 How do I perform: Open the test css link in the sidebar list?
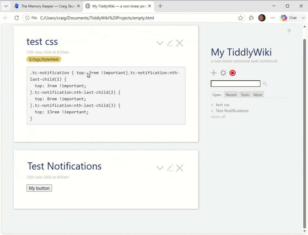pos(222,105)
